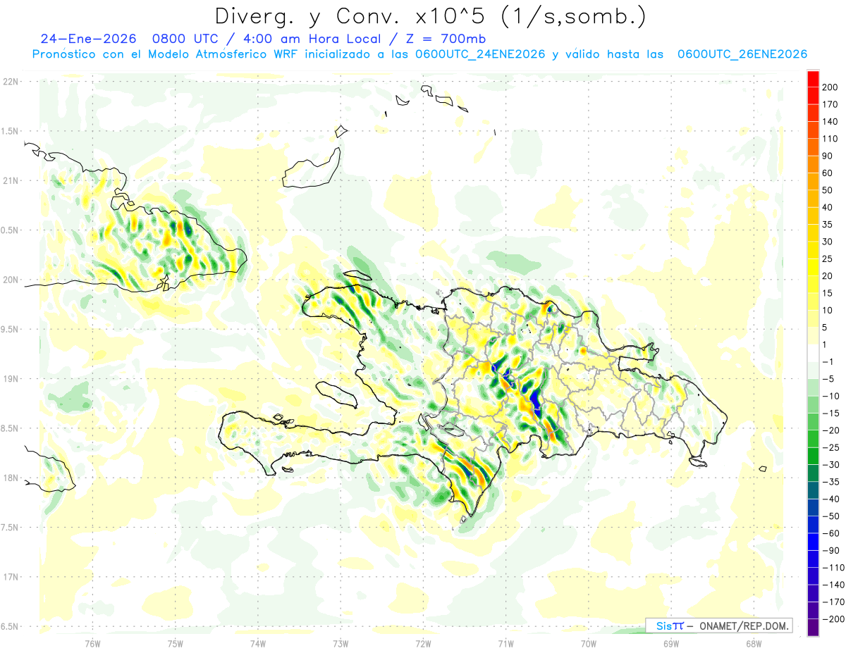Click the '72W' longitude label
Viewport: 846px width, 653px height.
(x=423, y=643)
